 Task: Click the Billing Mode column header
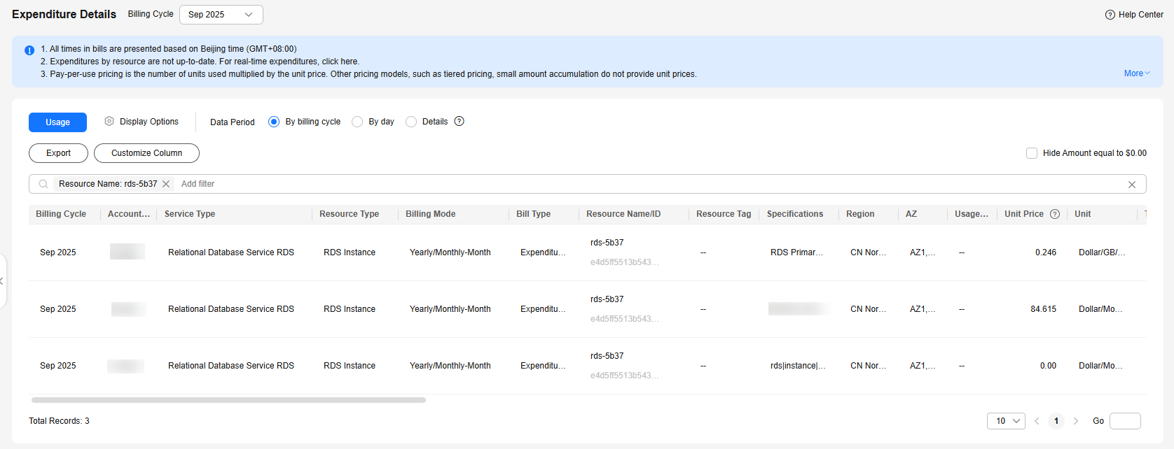point(430,214)
